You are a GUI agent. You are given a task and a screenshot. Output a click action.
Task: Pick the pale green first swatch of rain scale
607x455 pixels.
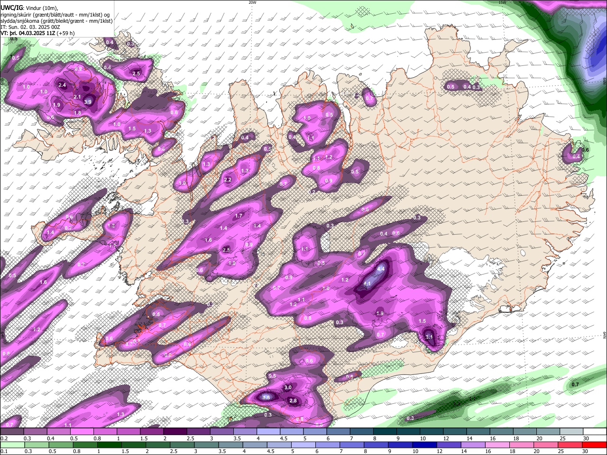12,445
